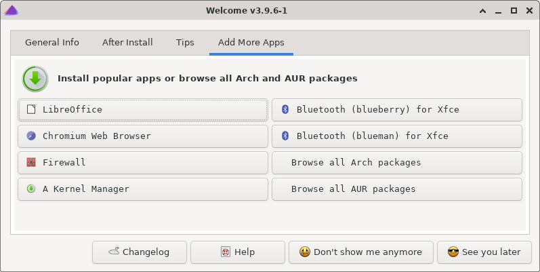Dismiss with See you later
540x272 pixels.
point(484,252)
